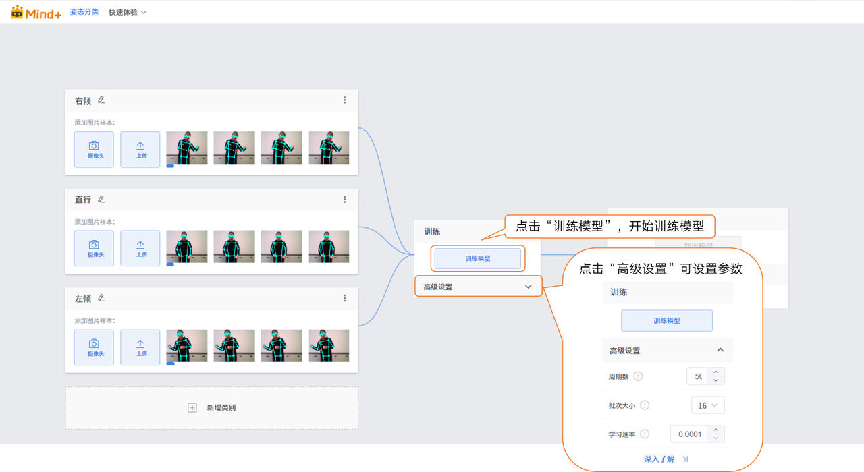Expand the 高级设置 section in training panel

point(477,287)
